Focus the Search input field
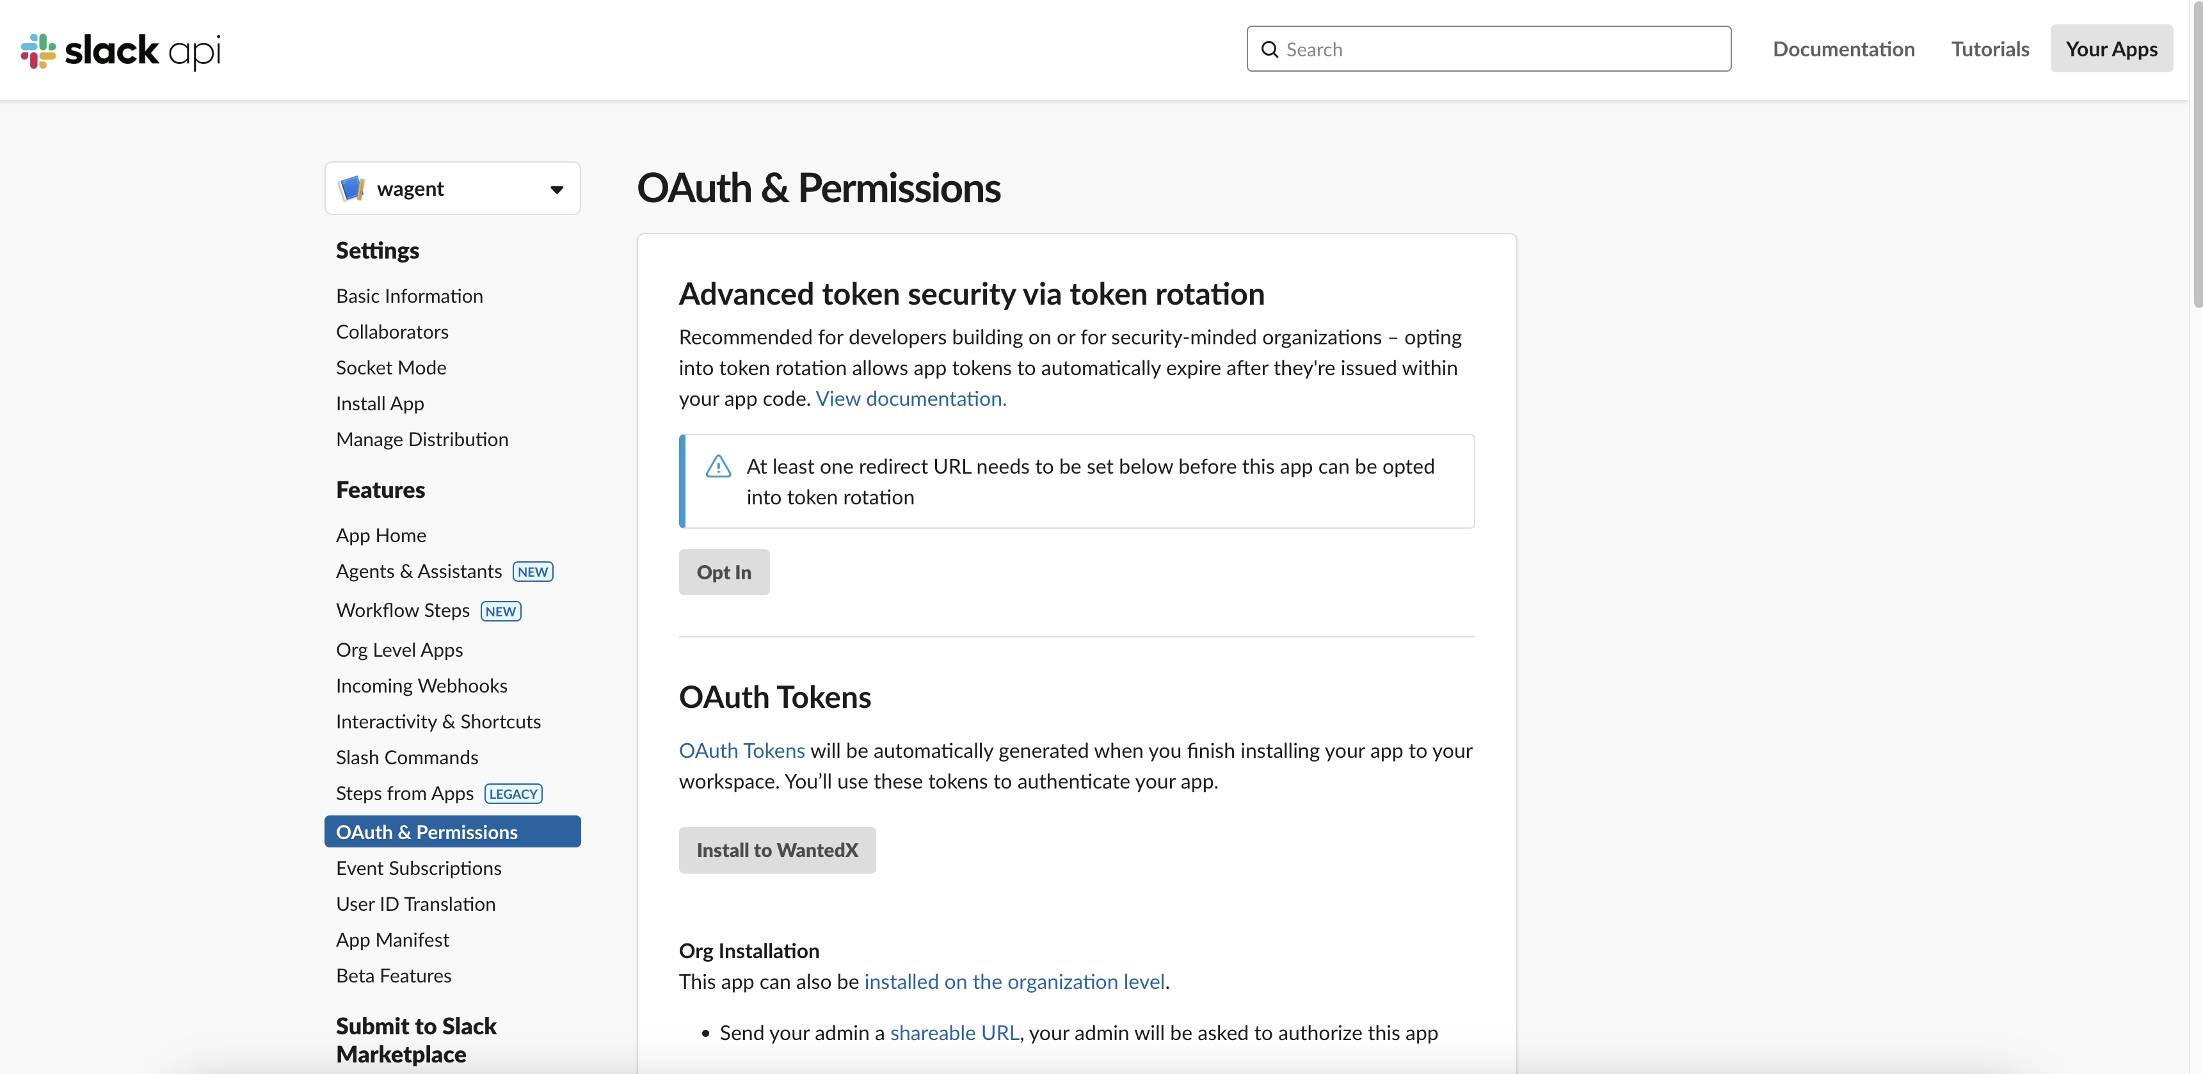The height and width of the screenshot is (1074, 2203). pyautogui.click(x=1489, y=49)
